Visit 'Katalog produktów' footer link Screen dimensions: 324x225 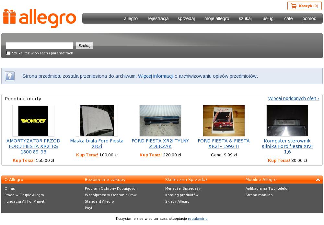[182, 195]
